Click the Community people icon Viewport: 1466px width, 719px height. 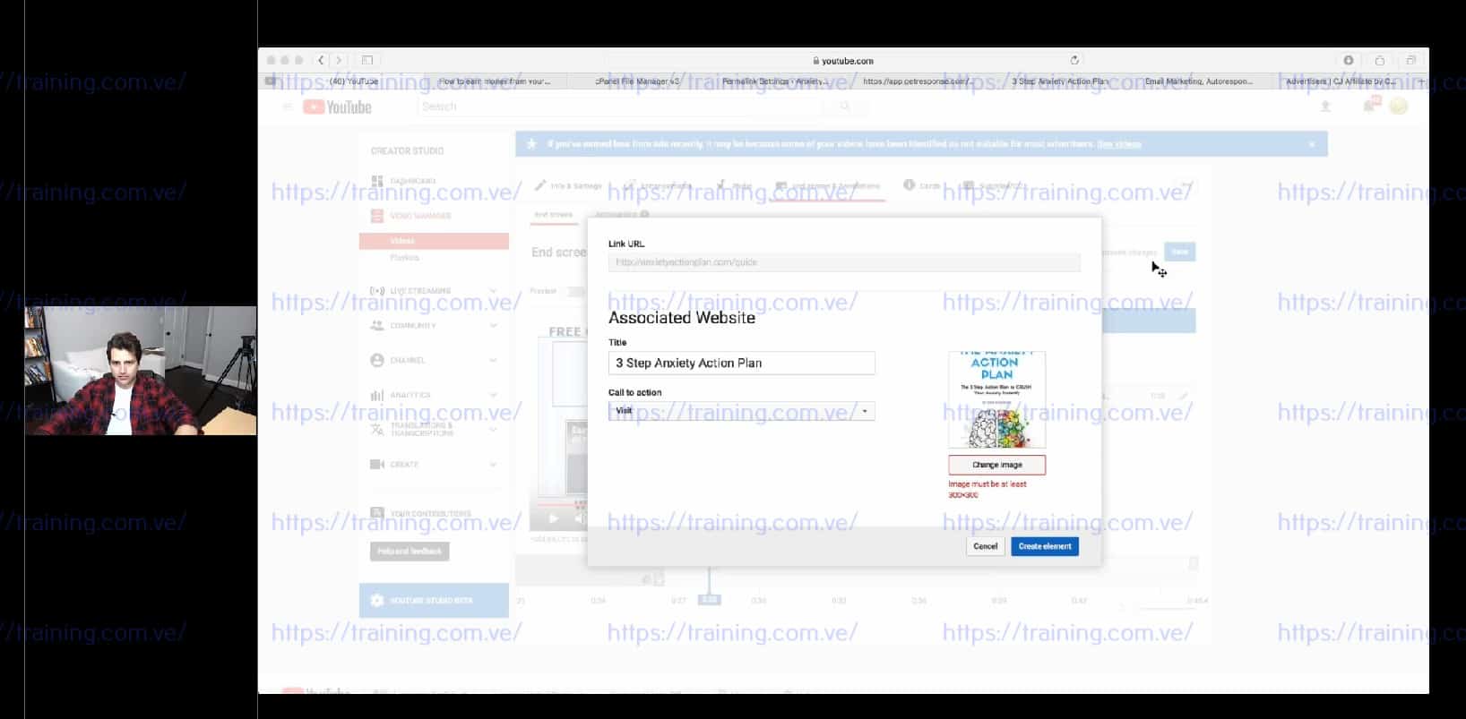(377, 325)
